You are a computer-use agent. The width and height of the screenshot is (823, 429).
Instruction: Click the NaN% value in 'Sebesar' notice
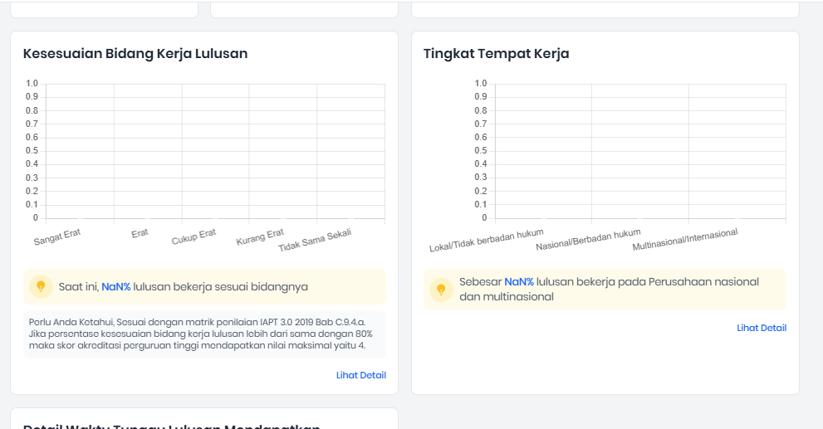(x=518, y=282)
